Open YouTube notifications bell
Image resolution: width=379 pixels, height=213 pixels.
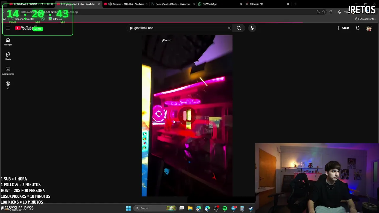[358, 28]
